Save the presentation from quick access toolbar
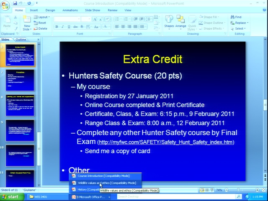Screen dimensions: 268x201 pyautogui.click(x=15, y=3)
